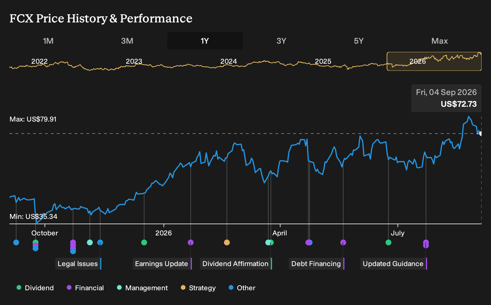
Task: Choose the 5Y range tab
Action: click(359, 41)
